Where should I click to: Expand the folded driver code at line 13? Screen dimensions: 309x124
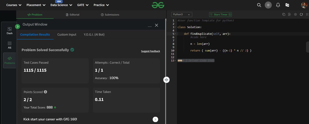[176, 61]
